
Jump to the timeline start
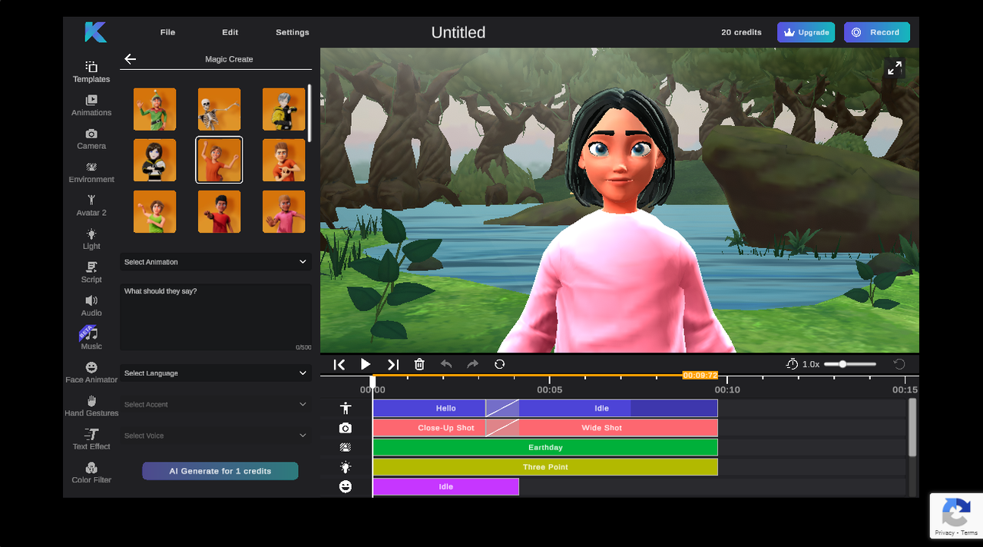coord(339,364)
